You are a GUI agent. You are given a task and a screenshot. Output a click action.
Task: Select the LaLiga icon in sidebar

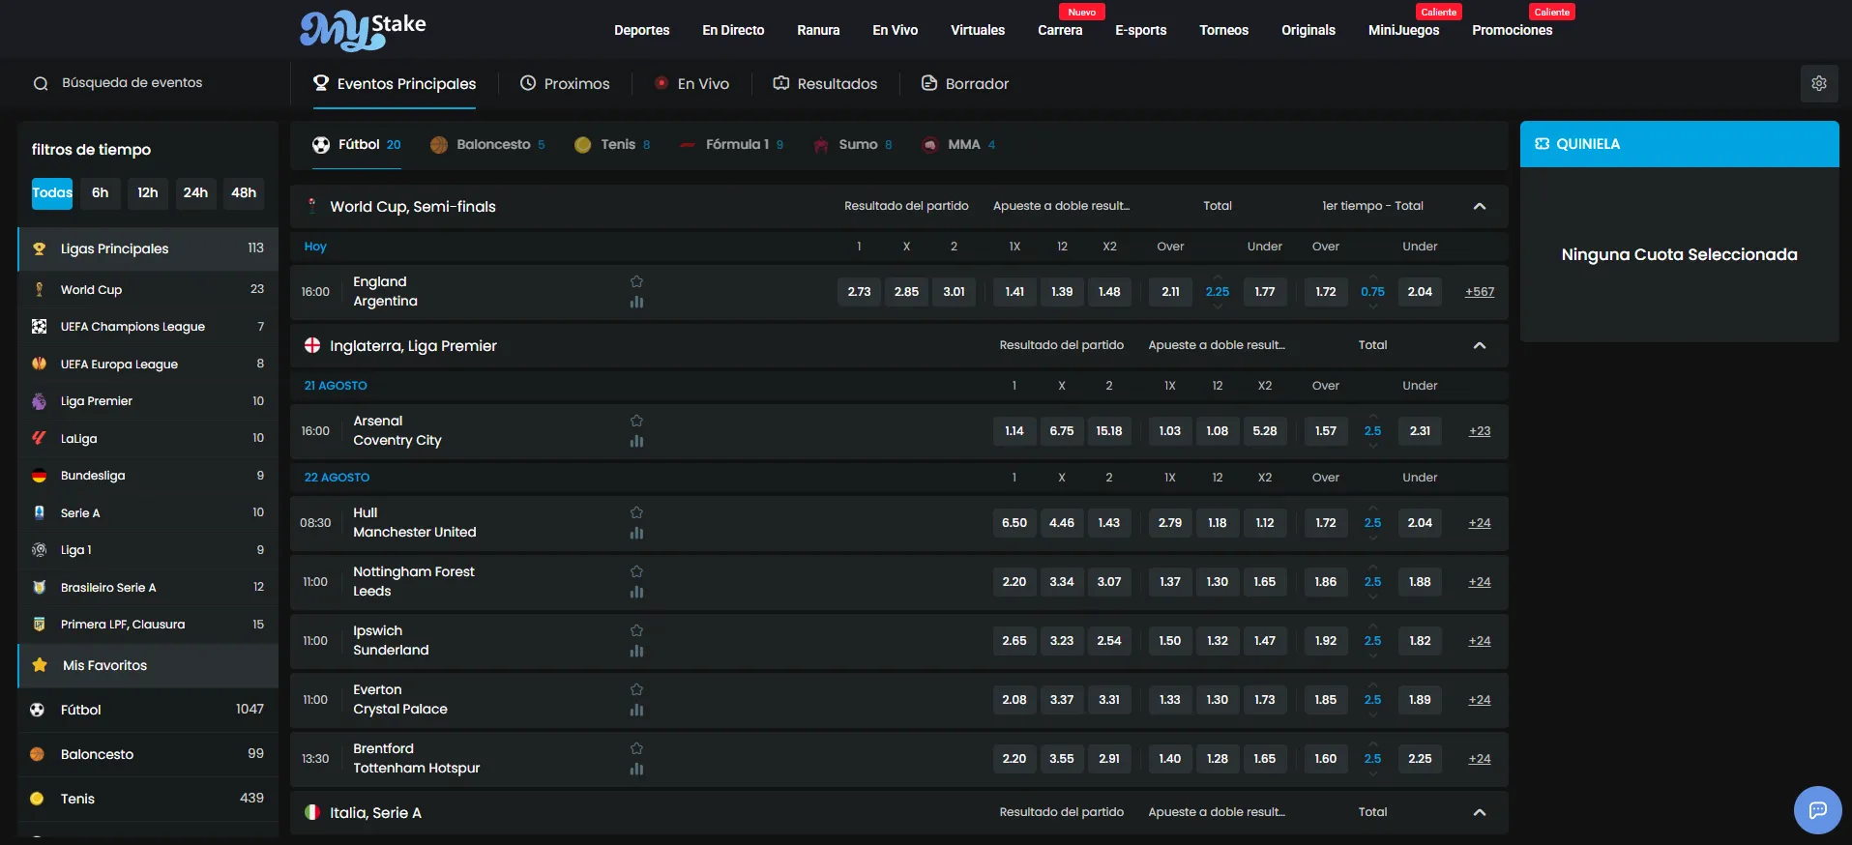39,438
